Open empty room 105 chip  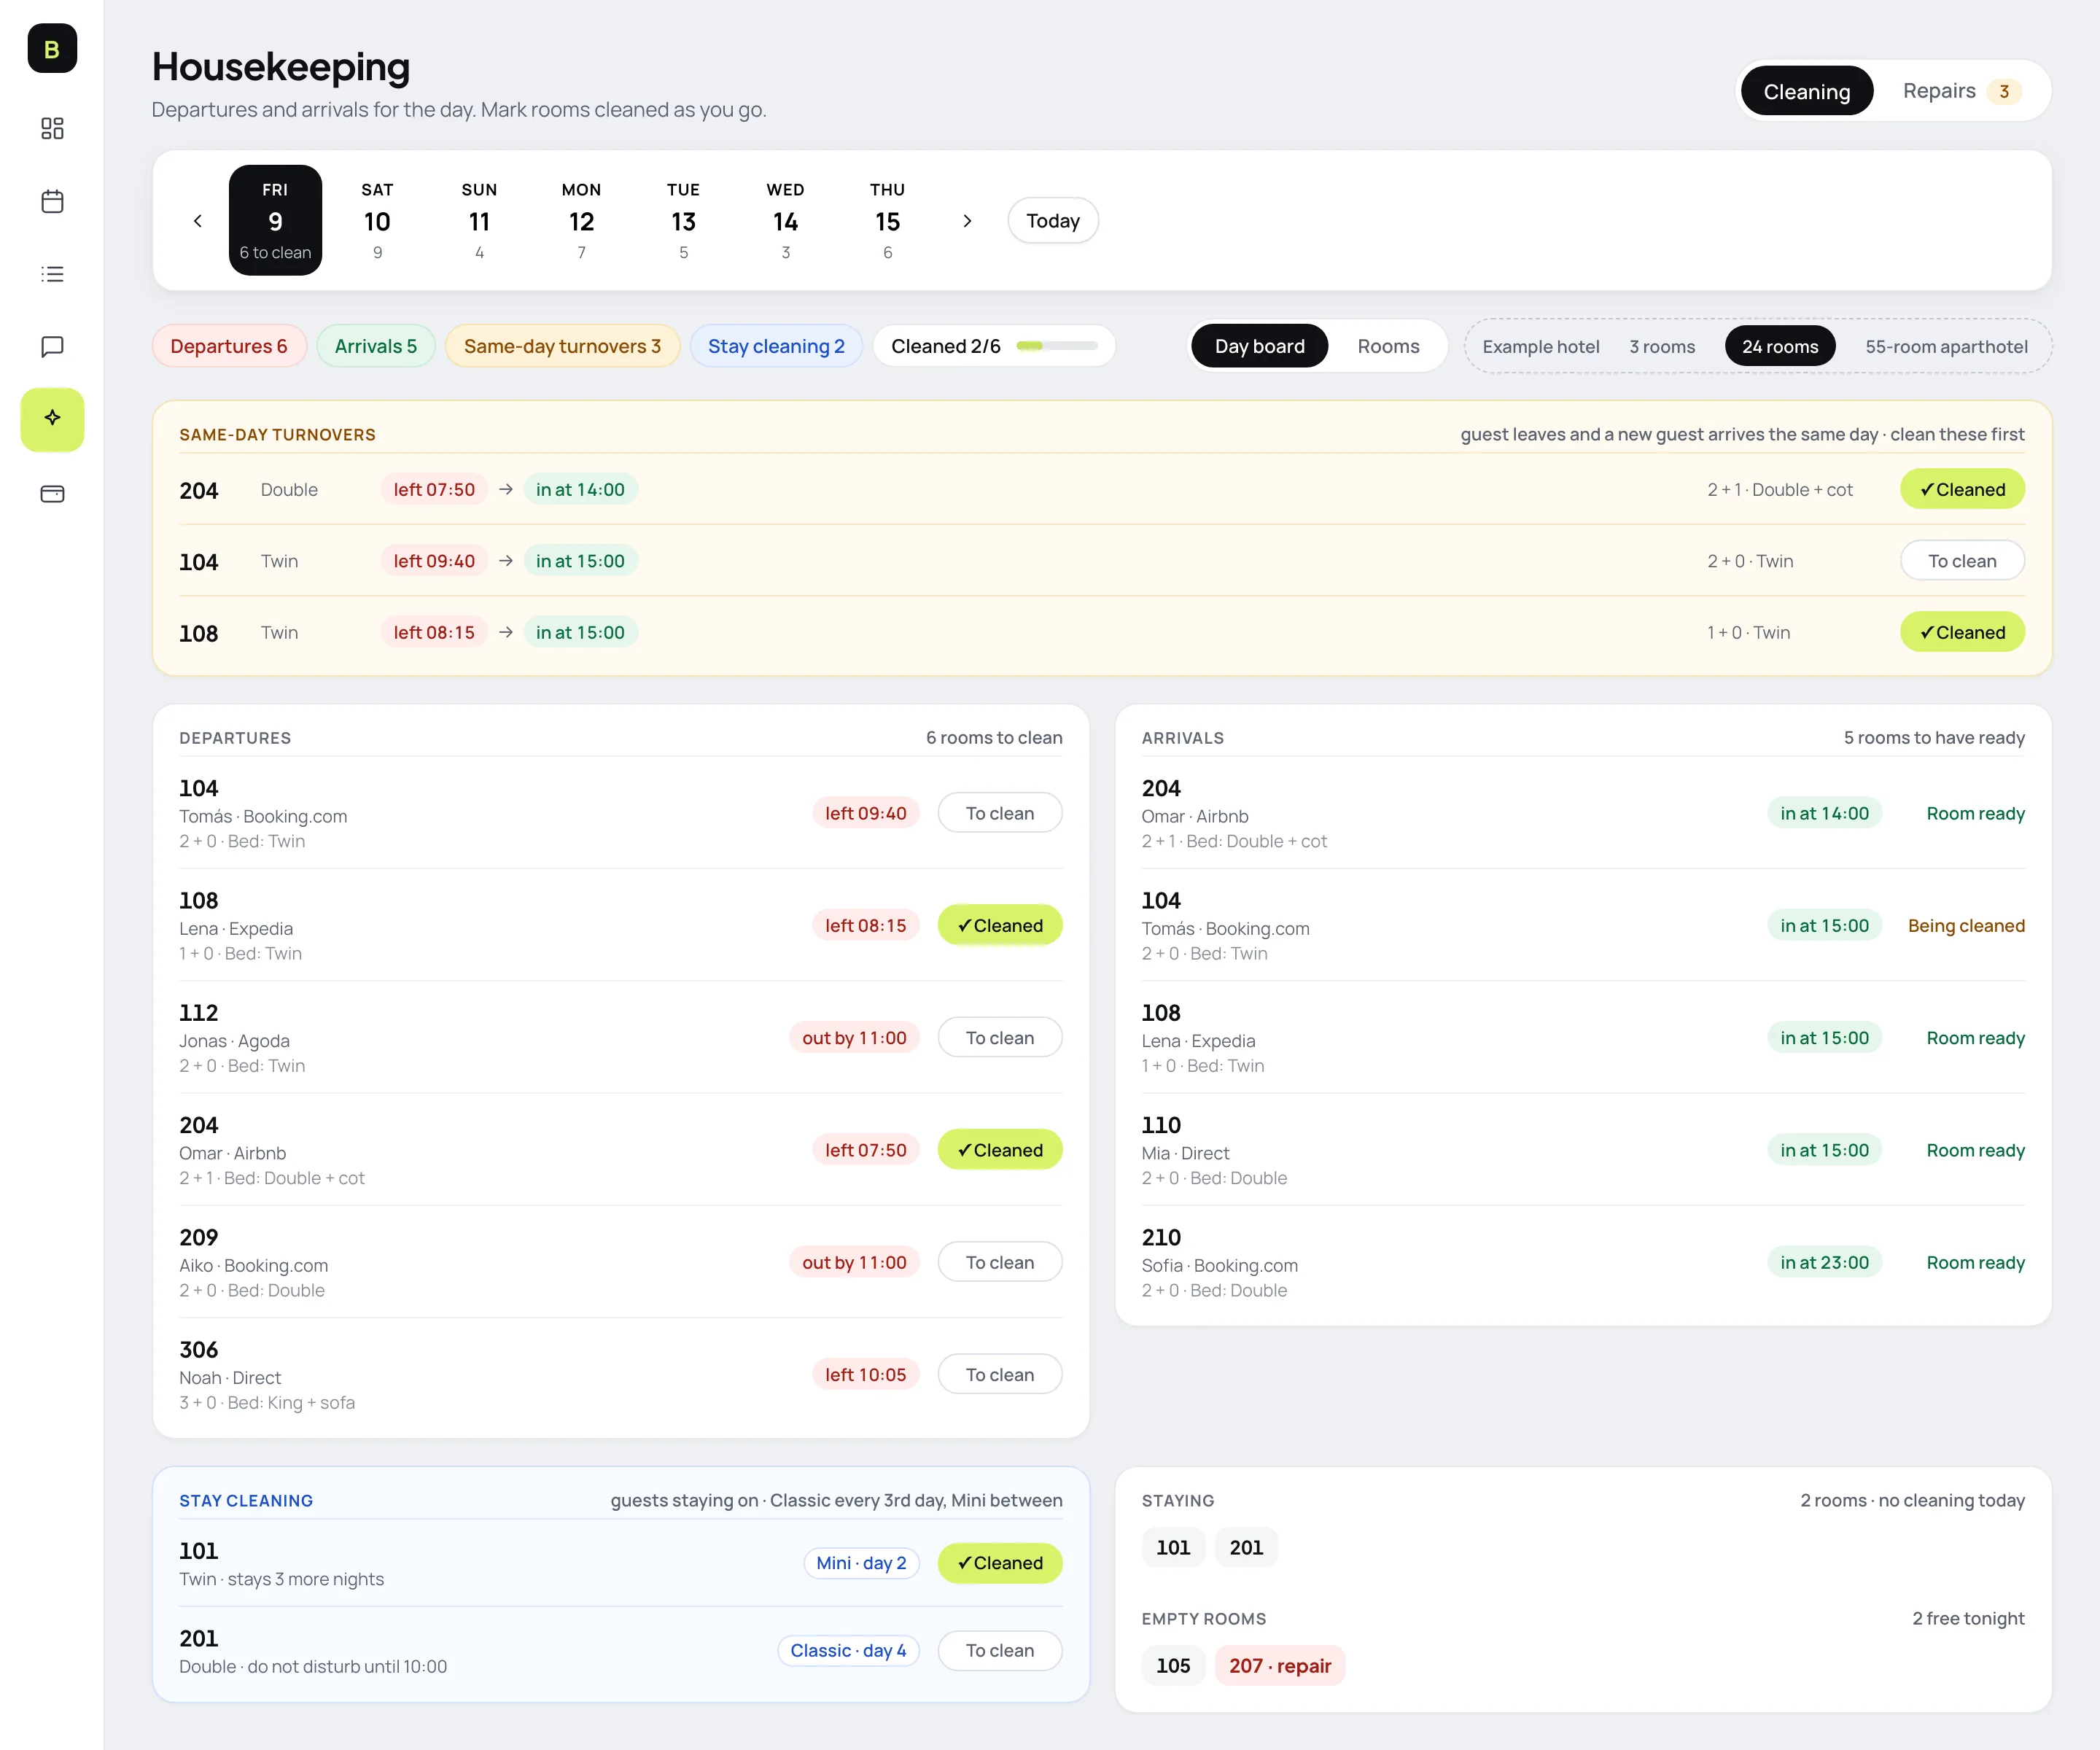(1173, 1666)
